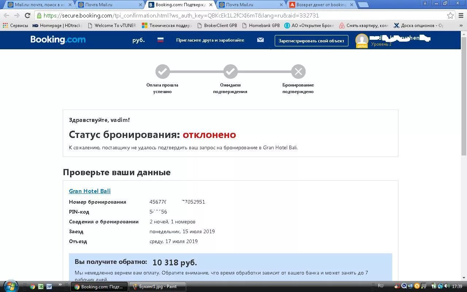This screenshot has width=467, height=292.
Task: Change currency via руб. selector
Action: [x=139, y=40]
